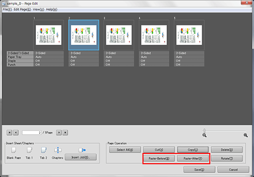This screenshot has width=254, height=177.
Task: Select page 1 thumbnail
Action: point(49,35)
